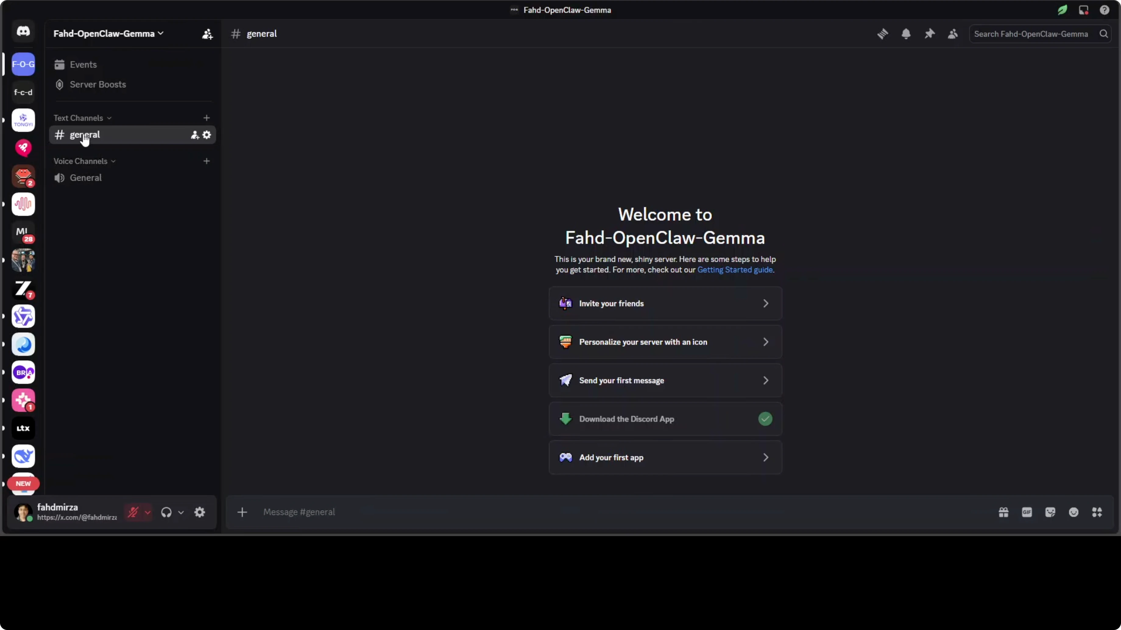Open the Events menu item
Viewport: 1121px width, 630px height.
point(83,64)
